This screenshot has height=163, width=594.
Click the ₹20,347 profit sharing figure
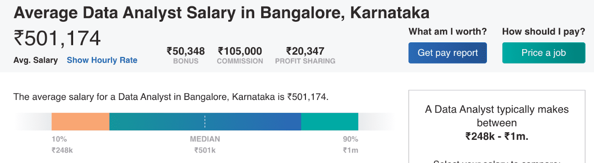pyautogui.click(x=305, y=51)
